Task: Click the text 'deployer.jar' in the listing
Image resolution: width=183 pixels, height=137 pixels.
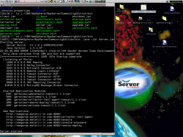Action: click(x=9, y=28)
